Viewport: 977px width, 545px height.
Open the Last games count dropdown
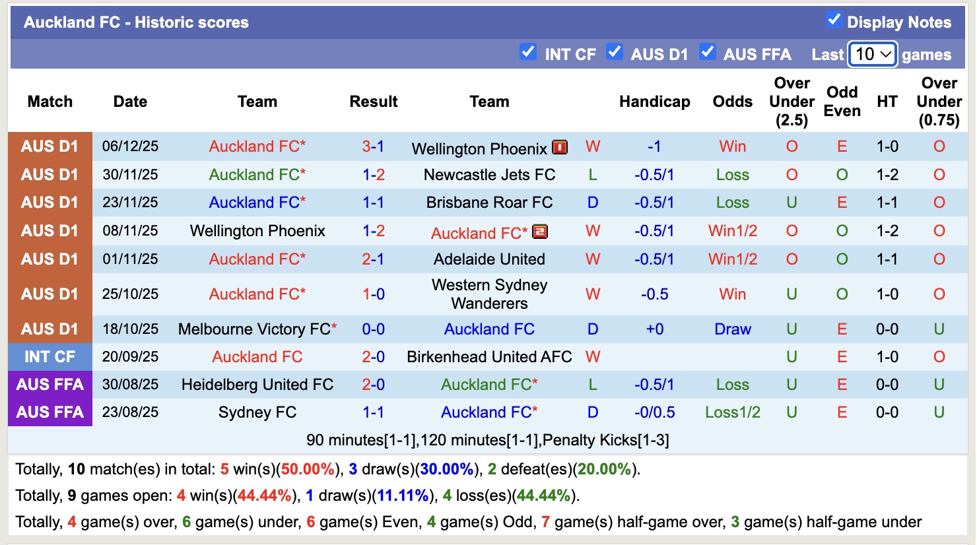tap(871, 53)
